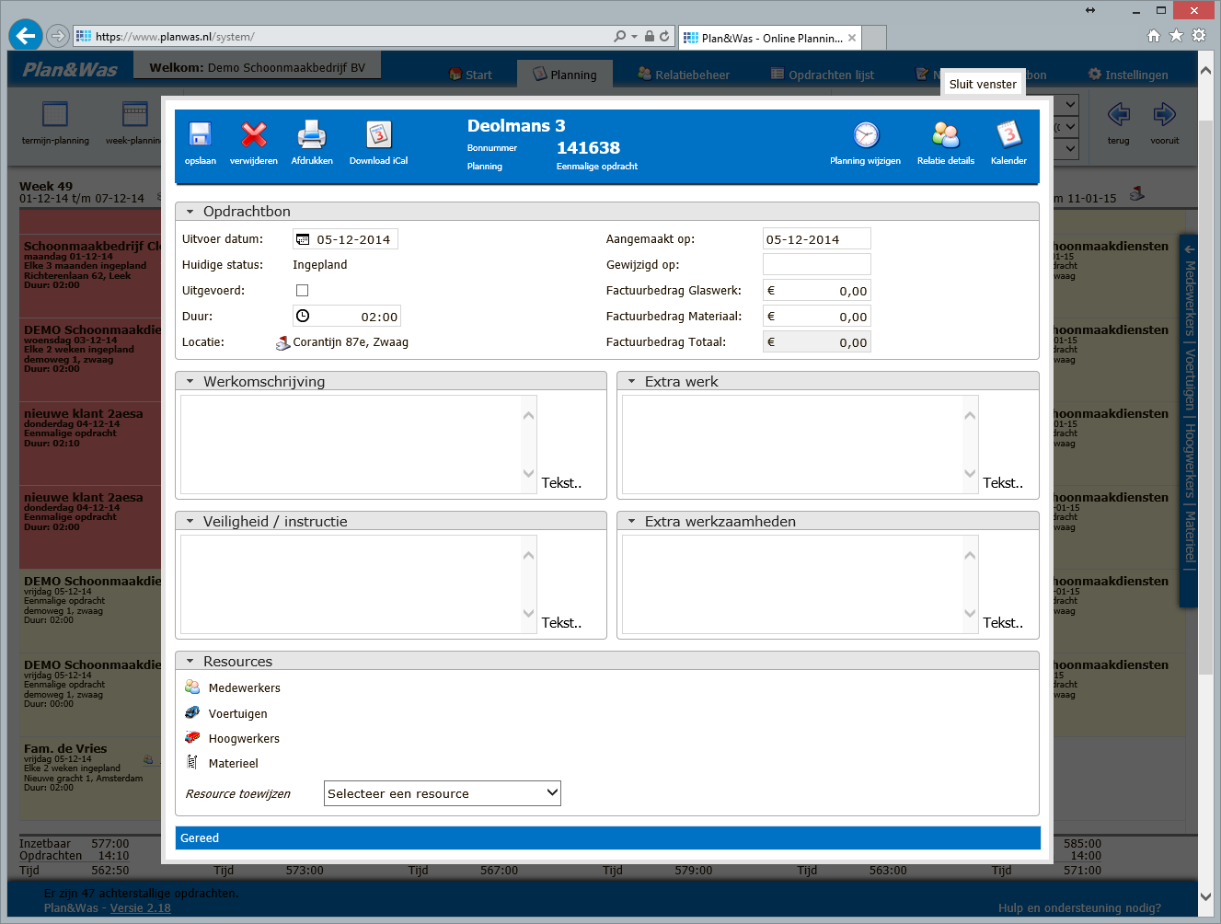Click the calendar icon in Uitvoer datum
Viewport: 1221px width, 924px height.
[x=303, y=239]
